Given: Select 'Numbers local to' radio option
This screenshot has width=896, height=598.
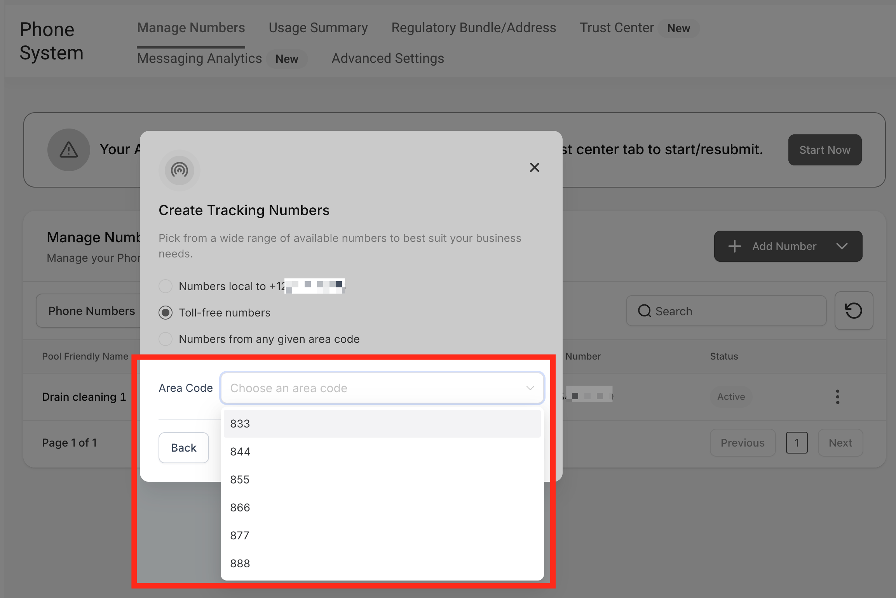Looking at the screenshot, I should [166, 286].
